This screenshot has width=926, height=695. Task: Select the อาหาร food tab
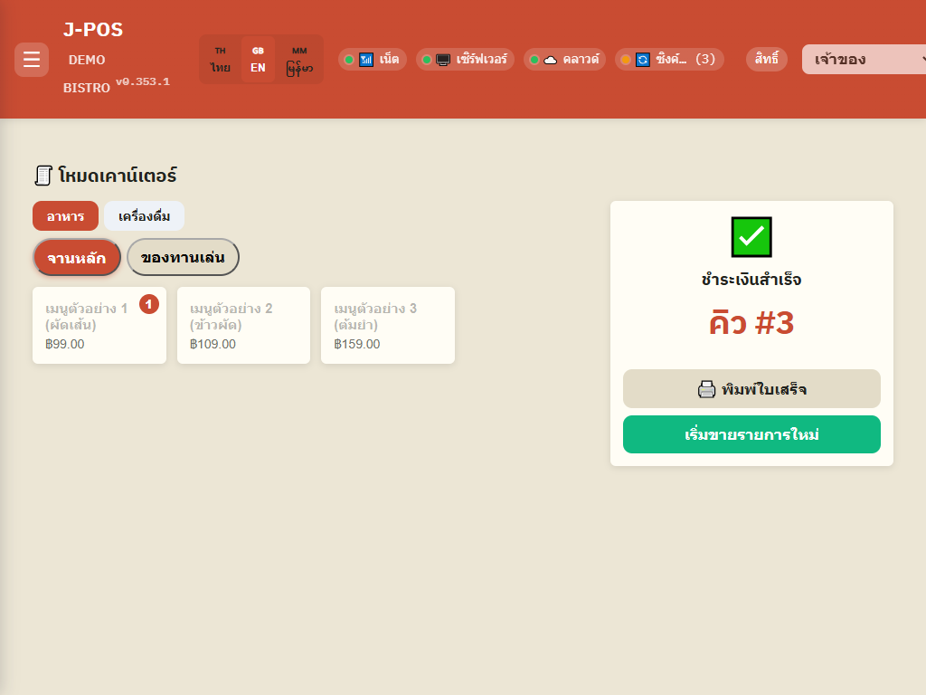[x=65, y=215]
